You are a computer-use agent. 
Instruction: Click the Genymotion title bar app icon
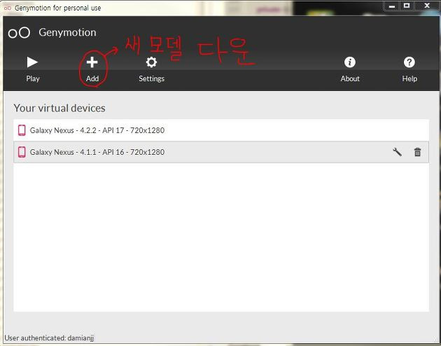point(8,8)
